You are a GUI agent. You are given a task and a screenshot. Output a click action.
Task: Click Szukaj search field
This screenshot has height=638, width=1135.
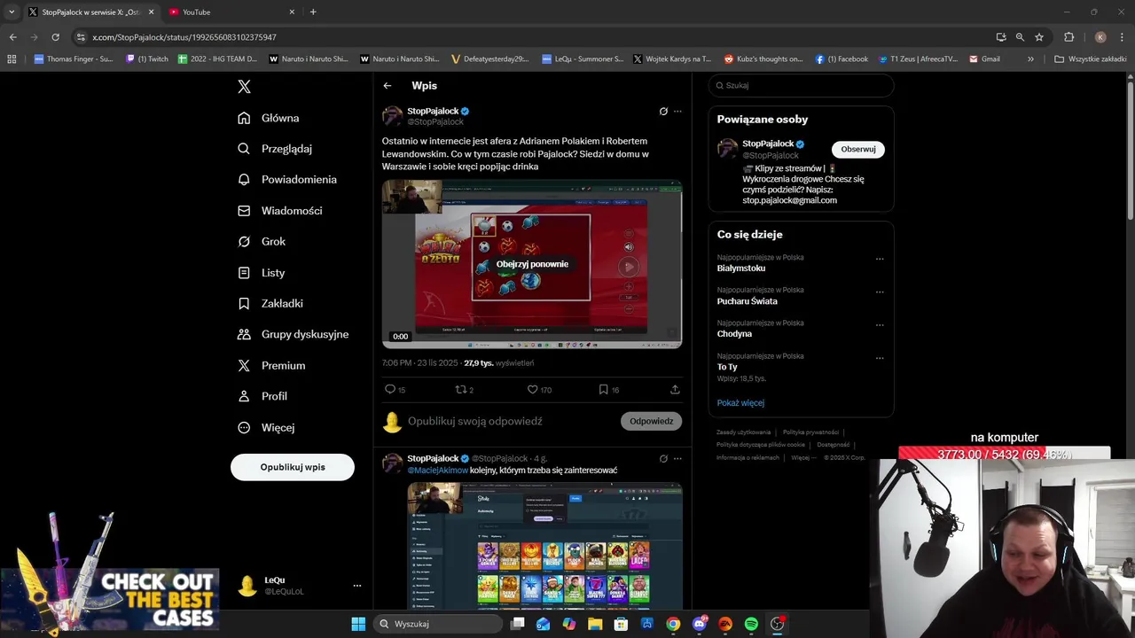click(x=801, y=86)
